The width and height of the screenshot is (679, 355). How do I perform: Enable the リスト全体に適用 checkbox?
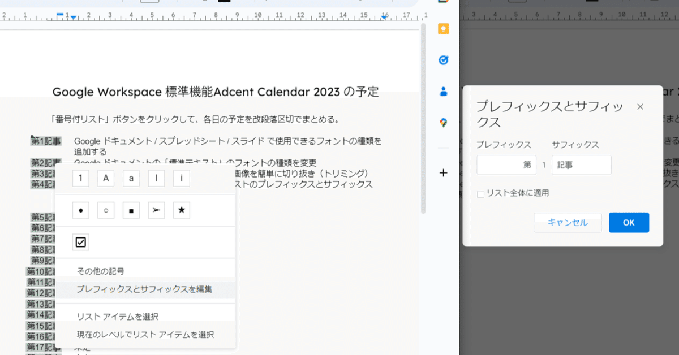point(480,193)
